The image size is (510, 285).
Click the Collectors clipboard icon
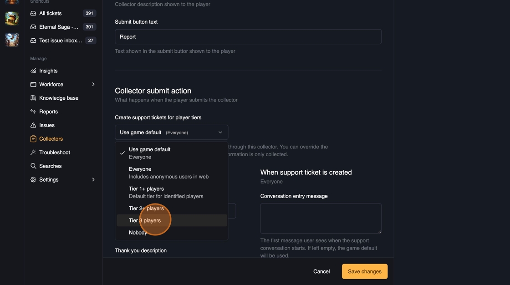pos(33,139)
